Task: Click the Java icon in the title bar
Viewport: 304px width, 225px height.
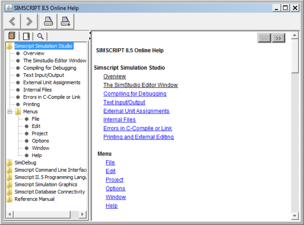Action: pyautogui.click(x=8, y=8)
